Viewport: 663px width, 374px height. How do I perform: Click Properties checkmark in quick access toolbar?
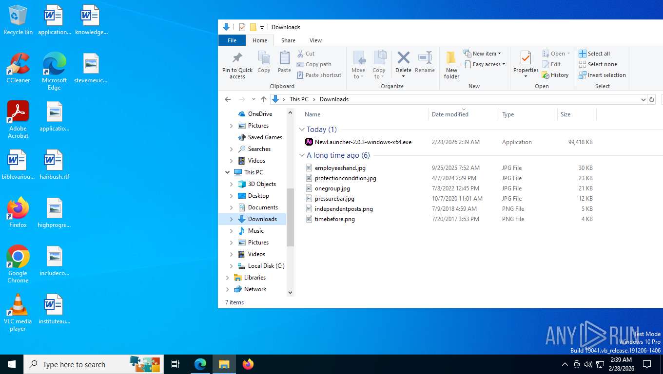tap(242, 27)
